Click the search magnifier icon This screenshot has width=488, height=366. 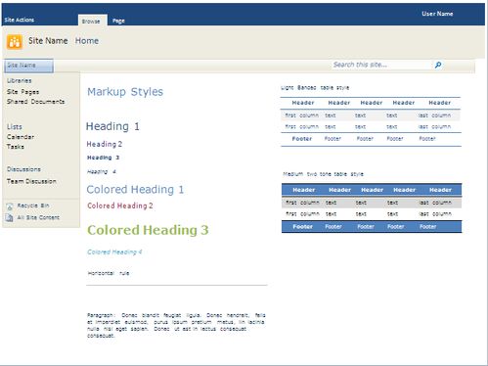(x=438, y=65)
